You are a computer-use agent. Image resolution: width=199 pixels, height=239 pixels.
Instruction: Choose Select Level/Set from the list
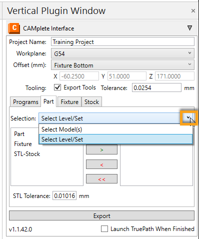point(115,139)
